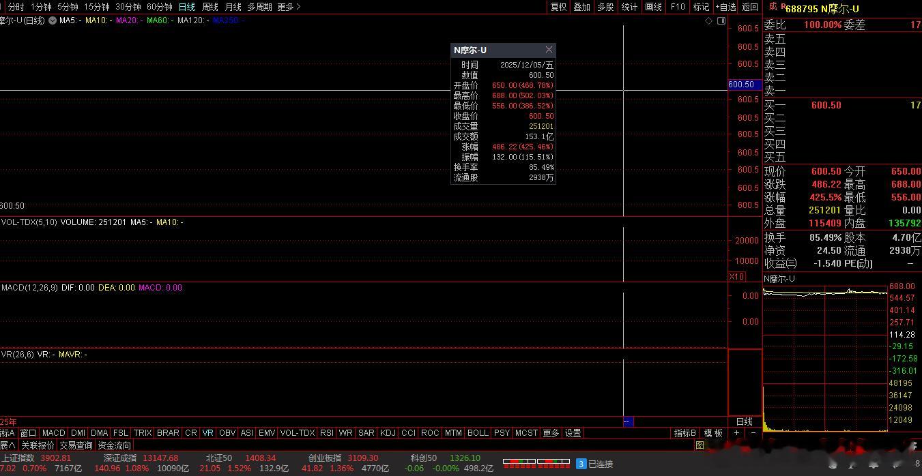Open indicator 设置 settings

coord(573,433)
